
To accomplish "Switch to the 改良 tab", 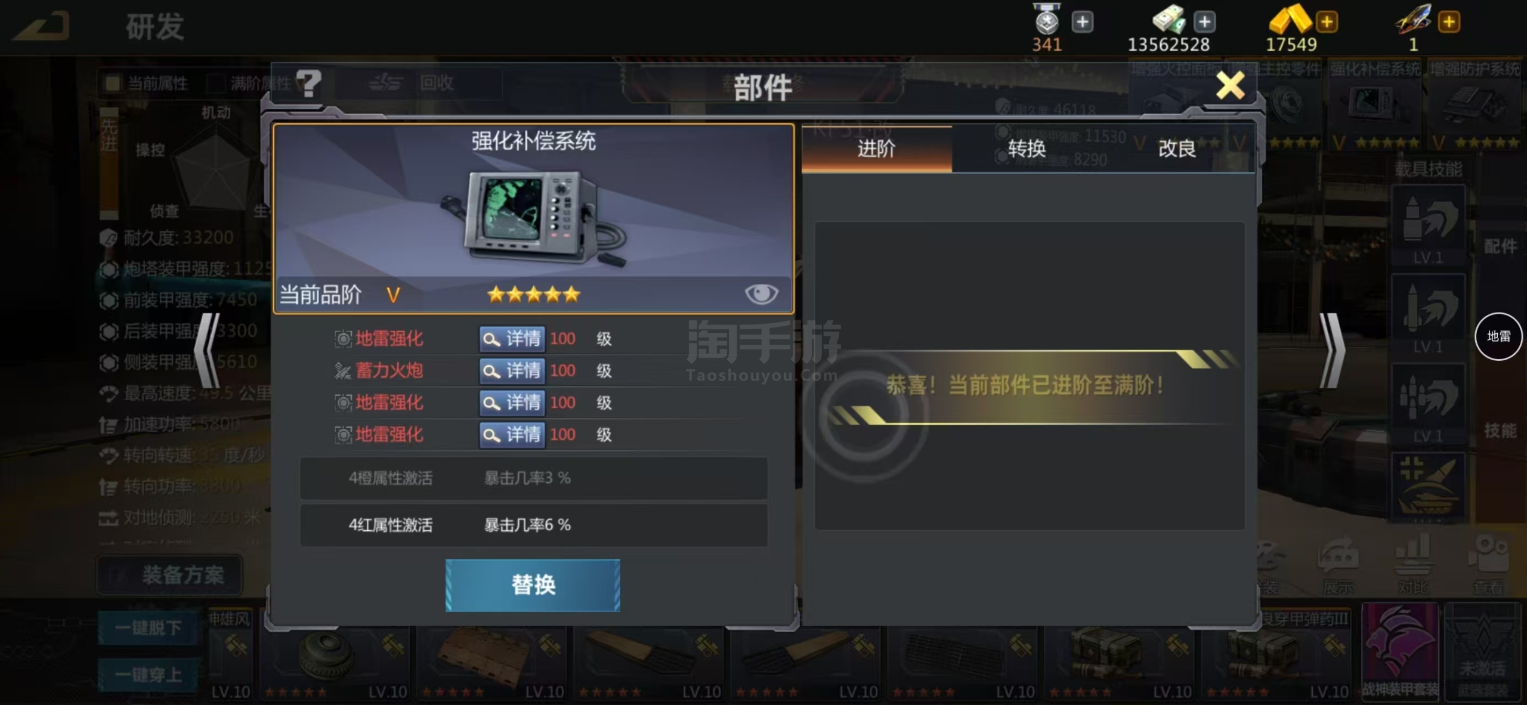I will click(x=1177, y=149).
